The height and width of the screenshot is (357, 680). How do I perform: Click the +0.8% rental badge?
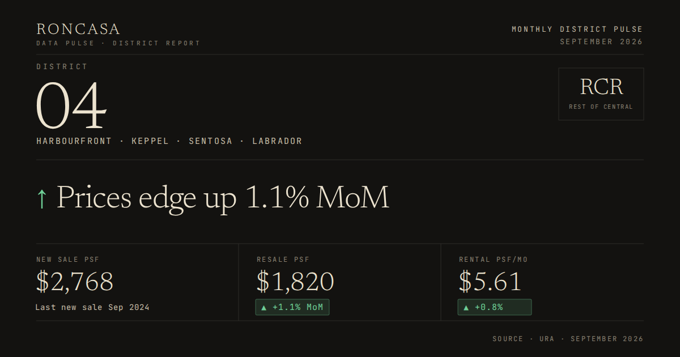(495, 307)
